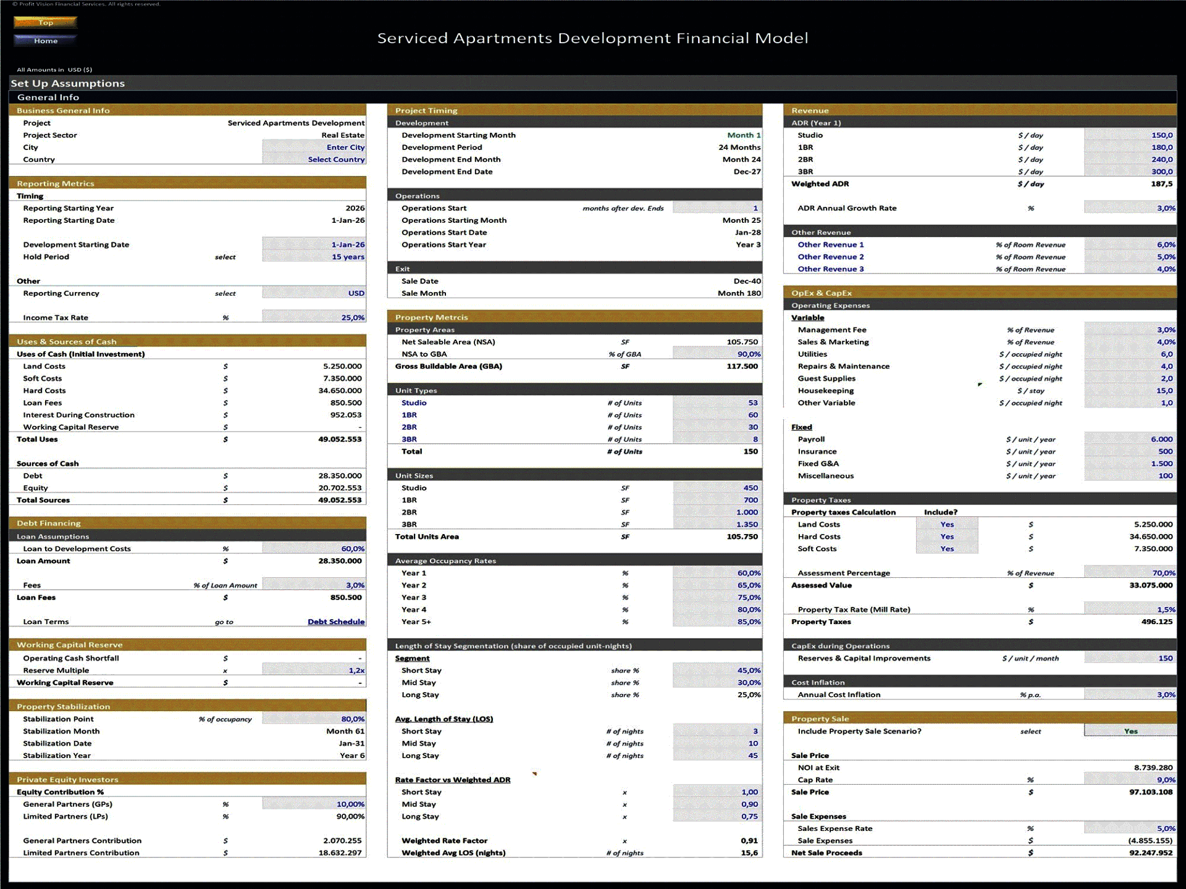Toggle Soft Costs inclusion setting

point(947,549)
